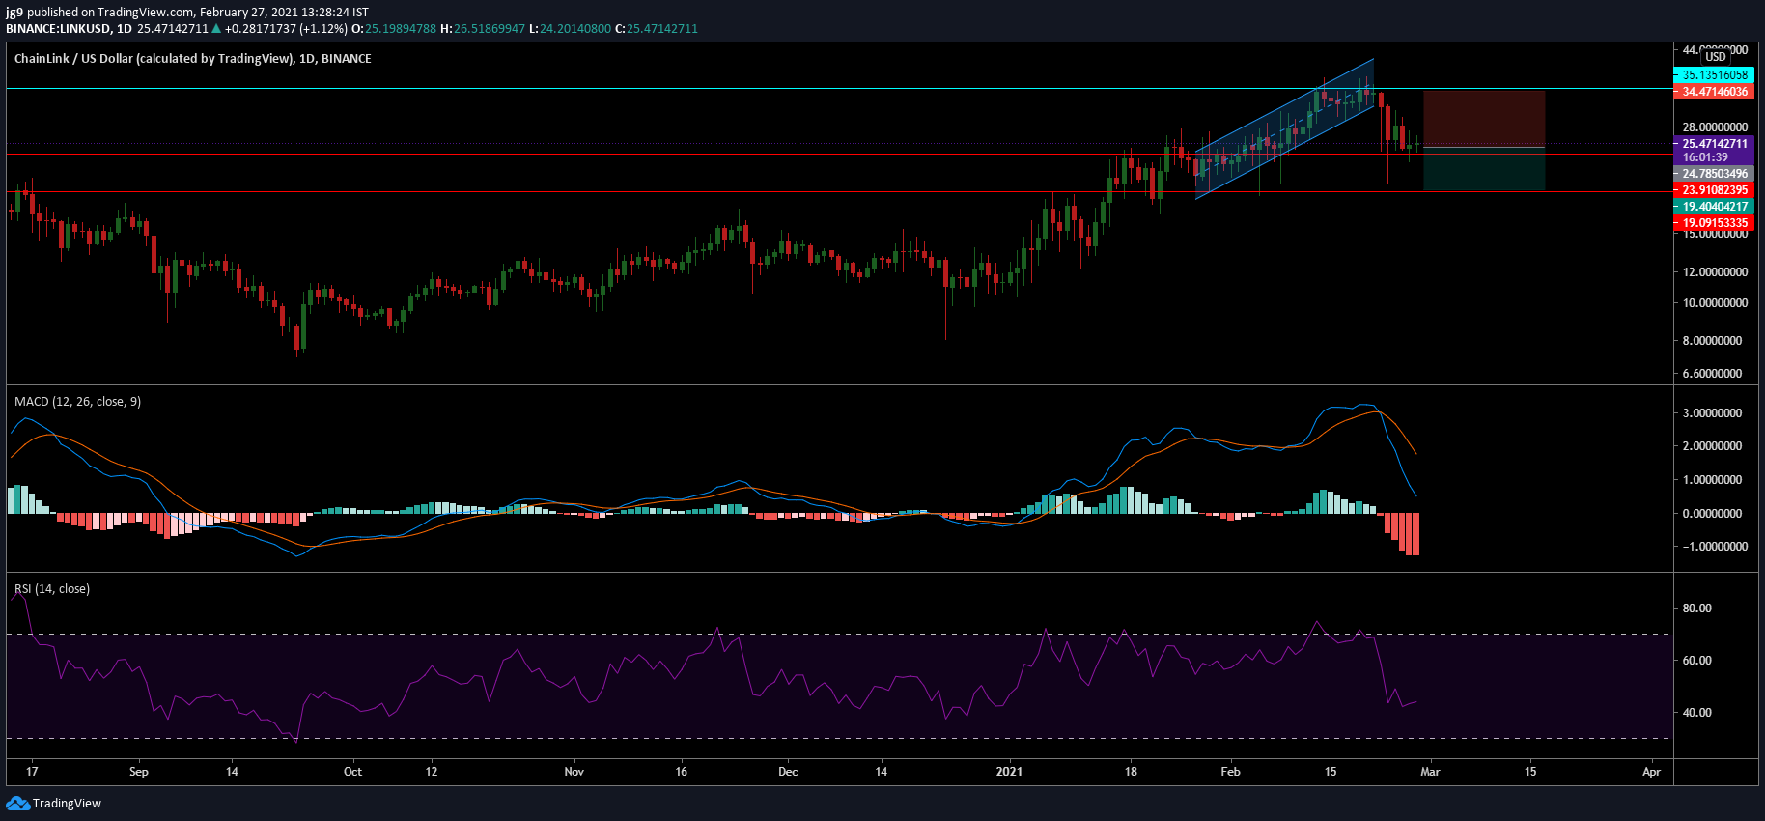Click the green up-arrow beside the price change
Screen dimensions: 1765x821
[216, 29]
